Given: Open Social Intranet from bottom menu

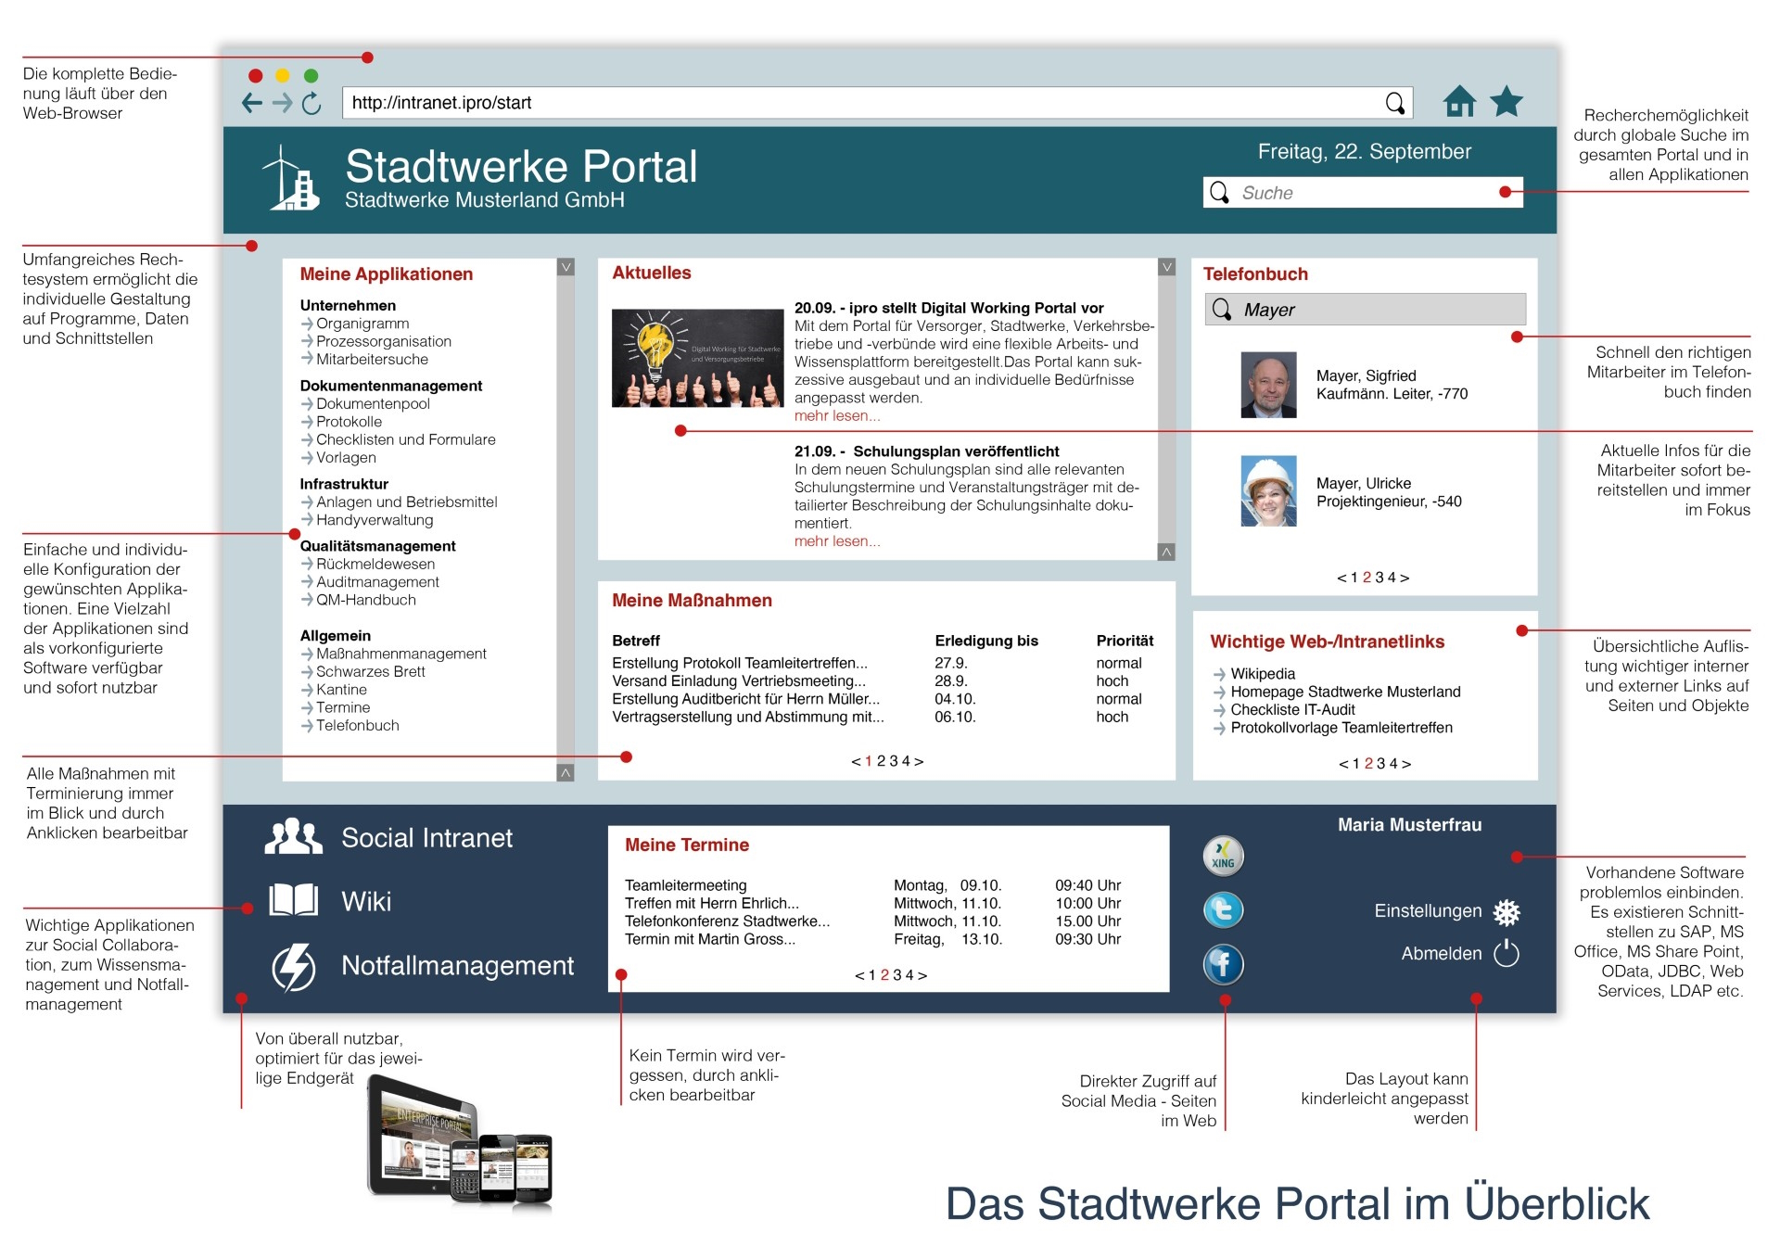Looking at the screenshot, I should [426, 838].
